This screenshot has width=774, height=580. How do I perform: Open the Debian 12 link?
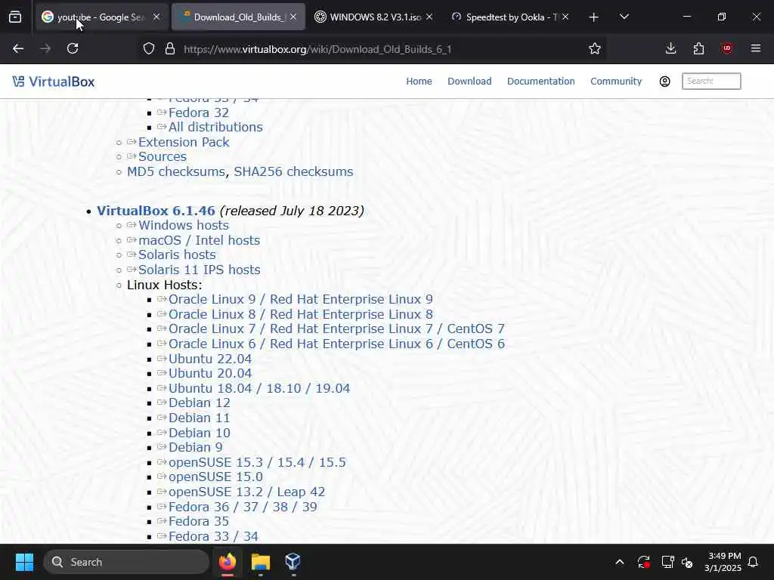[200, 403]
